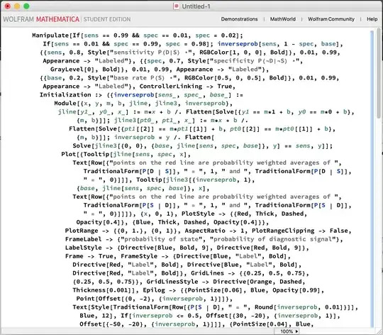Image resolution: width=383 pixels, height=335 pixels.
Task: Click PointSize[0.04] in the last line
Action: point(261,324)
